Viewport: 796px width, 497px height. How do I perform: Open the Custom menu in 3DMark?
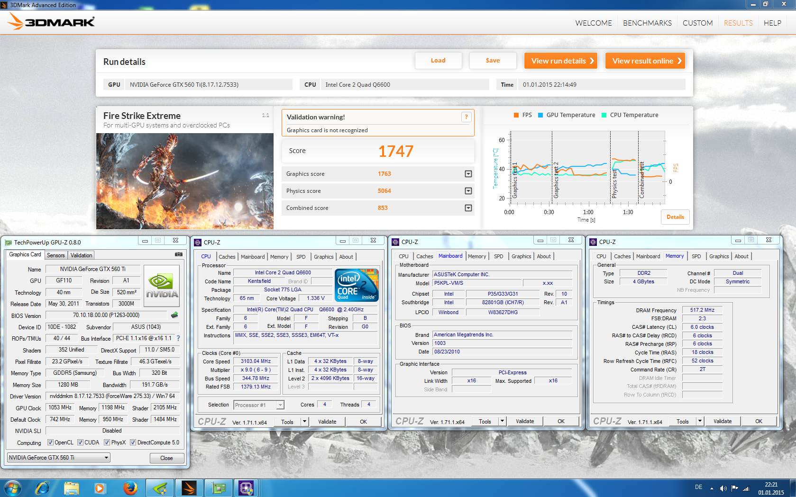697,23
